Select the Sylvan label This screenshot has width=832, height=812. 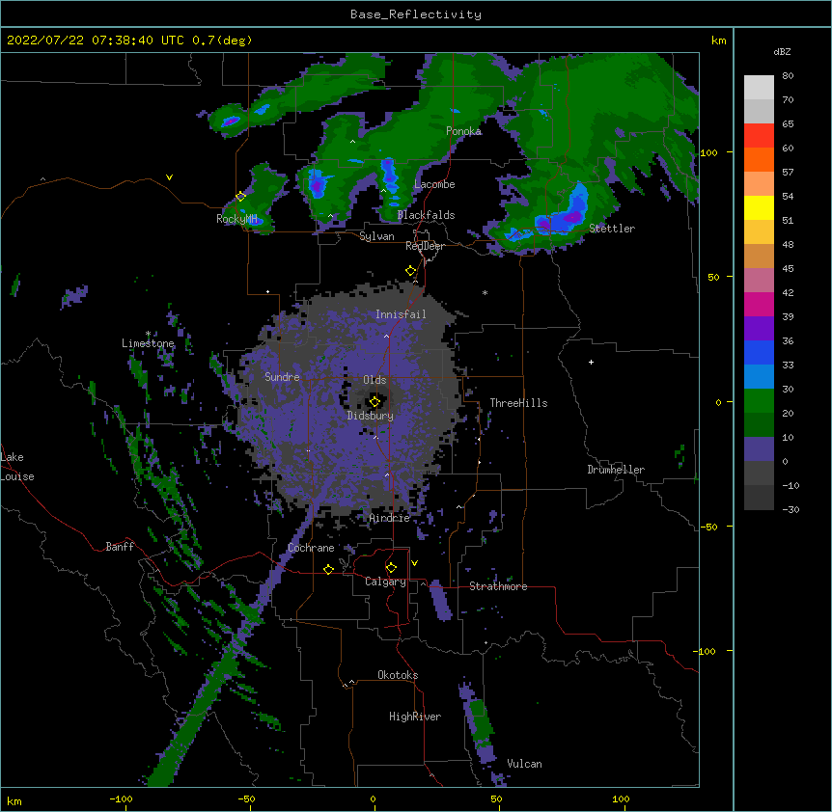click(376, 236)
